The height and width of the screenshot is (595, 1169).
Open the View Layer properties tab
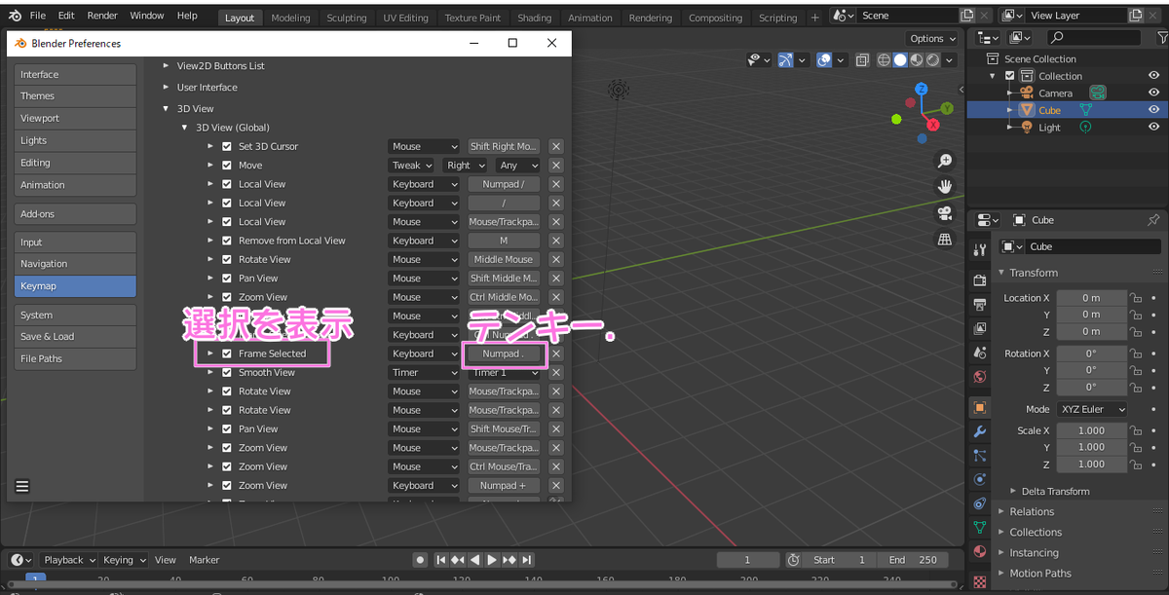980,328
